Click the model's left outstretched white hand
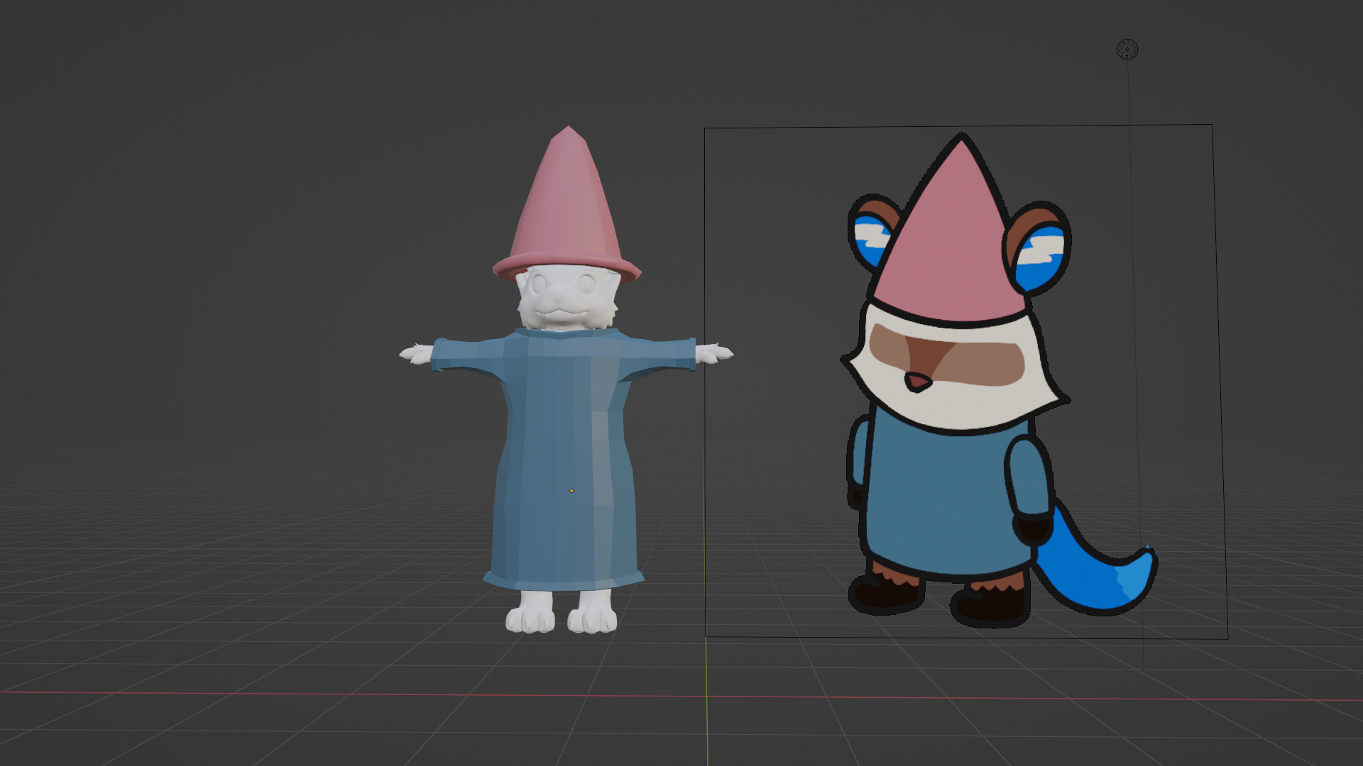The image size is (1363, 766). point(416,354)
